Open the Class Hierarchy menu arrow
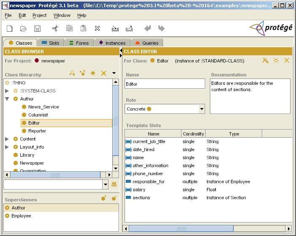The image size is (296, 236). (114, 73)
